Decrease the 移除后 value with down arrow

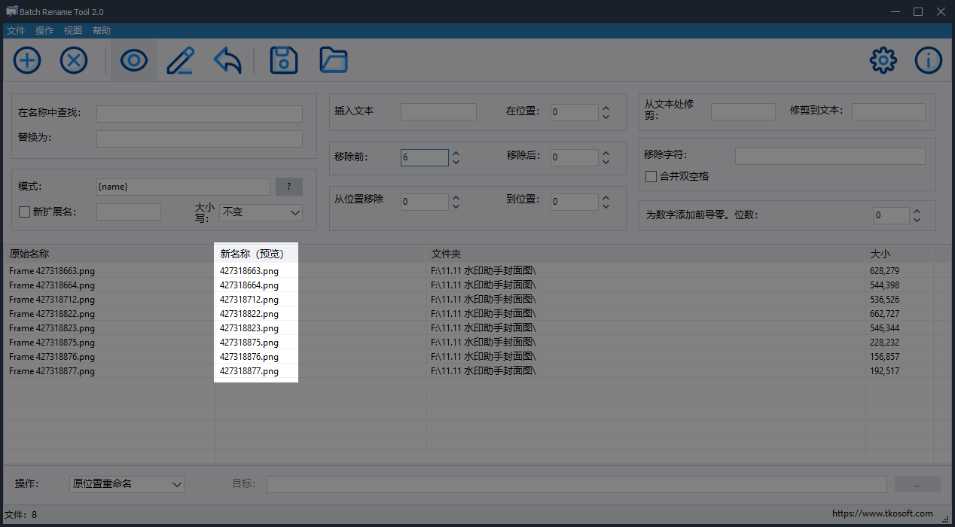606,162
